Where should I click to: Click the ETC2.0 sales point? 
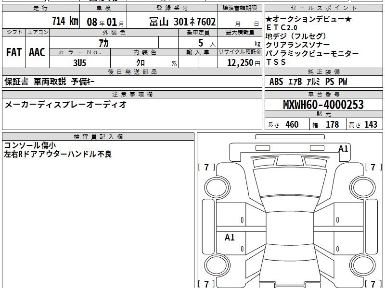[282, 27]
